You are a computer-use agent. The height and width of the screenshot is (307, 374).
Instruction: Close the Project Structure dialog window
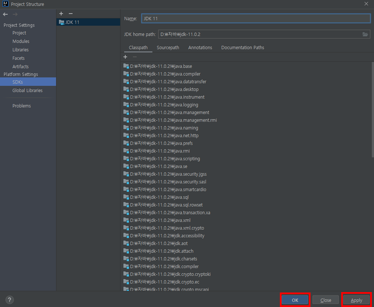[x=366, y=4]
